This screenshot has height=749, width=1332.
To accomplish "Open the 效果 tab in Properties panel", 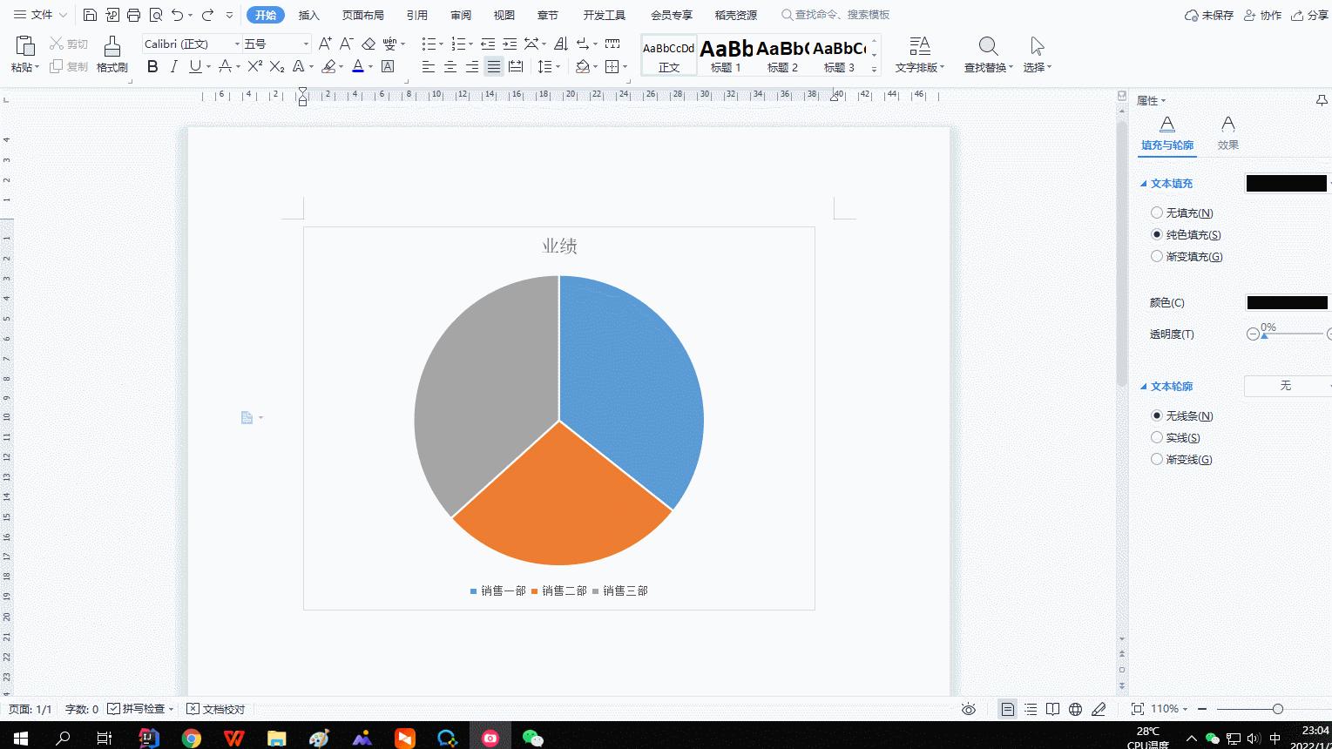I will 1227,132.
